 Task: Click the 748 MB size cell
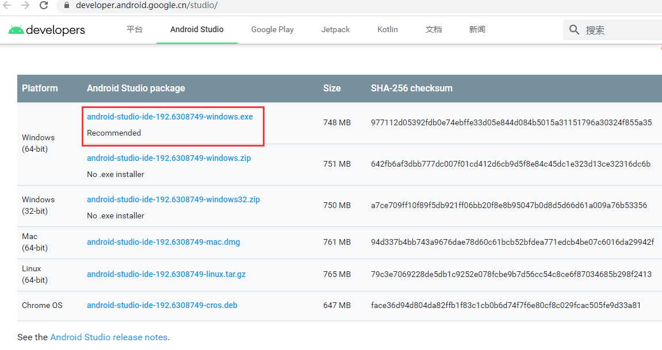pyautogui.click(x=337, y=123)
